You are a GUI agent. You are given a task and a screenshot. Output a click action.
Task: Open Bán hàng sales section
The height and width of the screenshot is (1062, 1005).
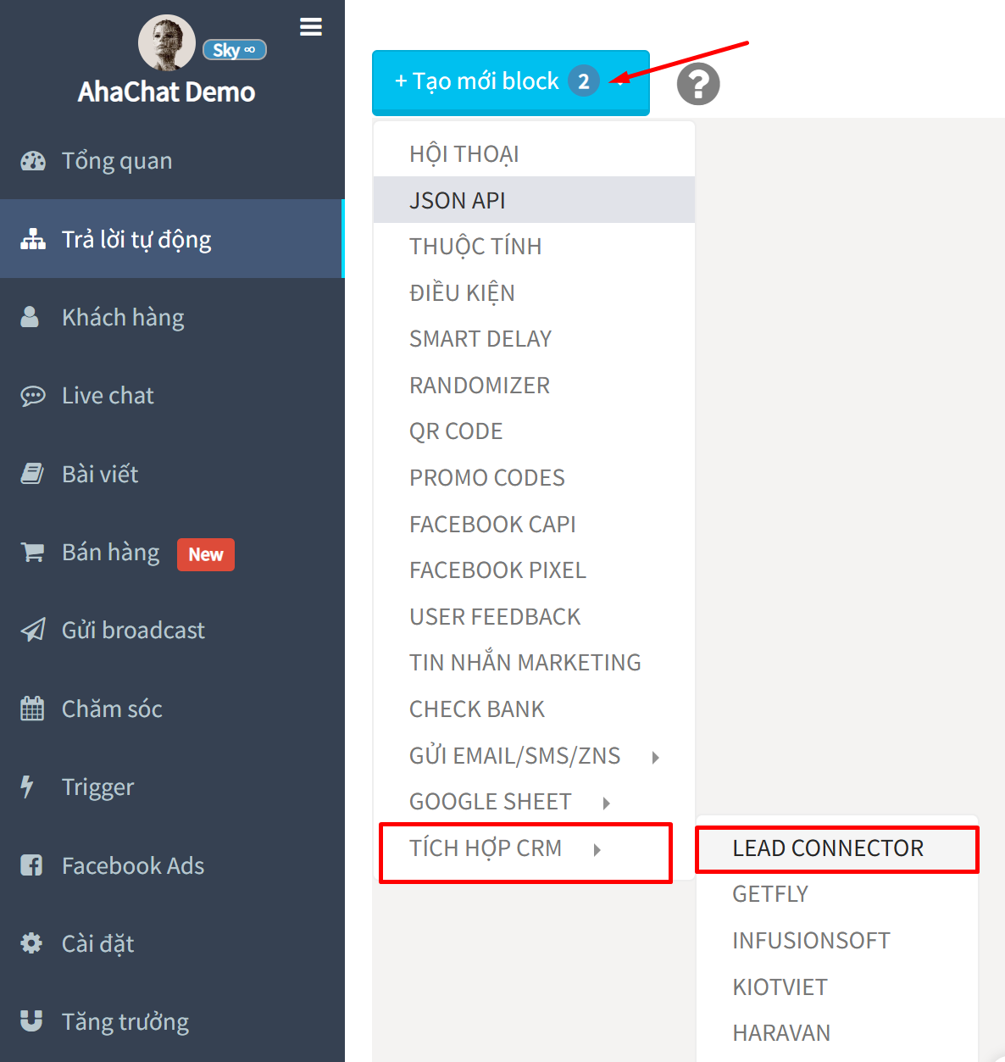(172, 553)
